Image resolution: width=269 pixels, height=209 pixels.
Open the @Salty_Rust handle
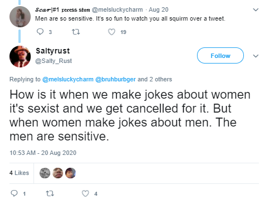click(x=54, y=61)
